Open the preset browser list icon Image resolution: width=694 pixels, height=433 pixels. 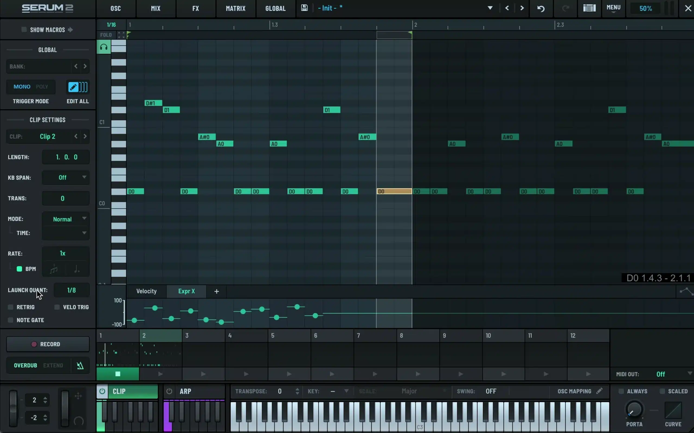tap(589, 8)
